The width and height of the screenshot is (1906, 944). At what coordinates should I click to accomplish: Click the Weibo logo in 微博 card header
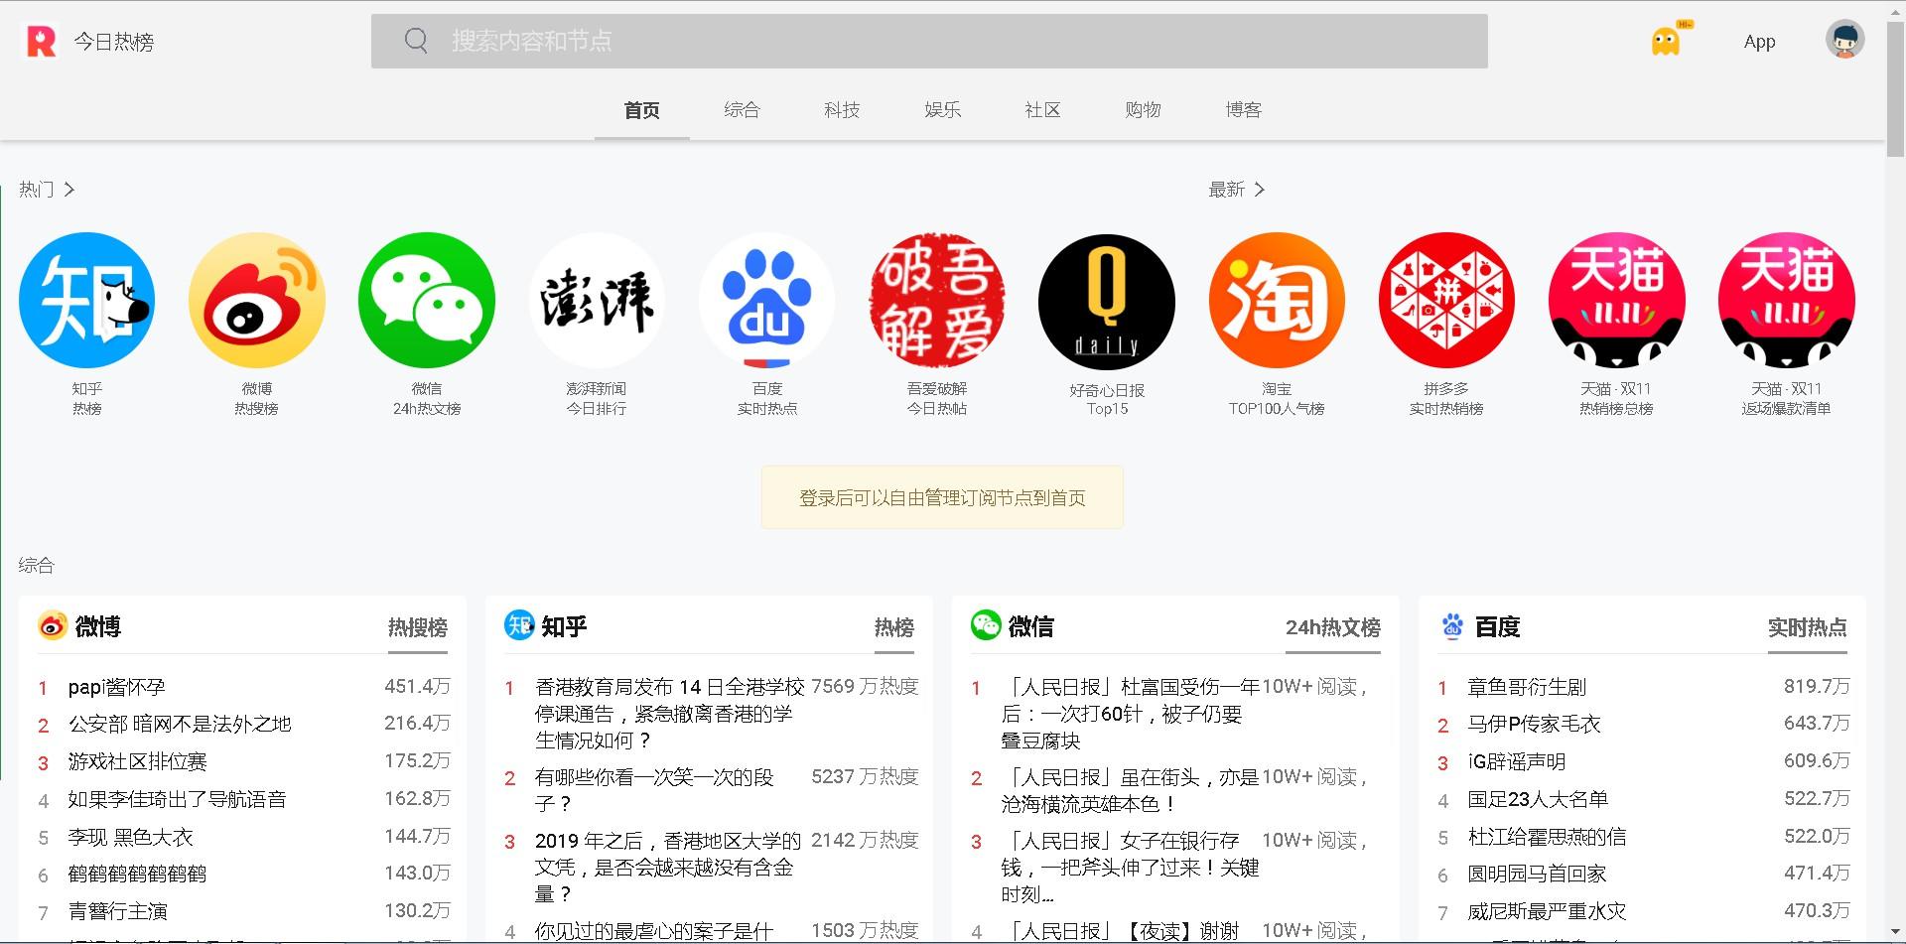[53, 626]
